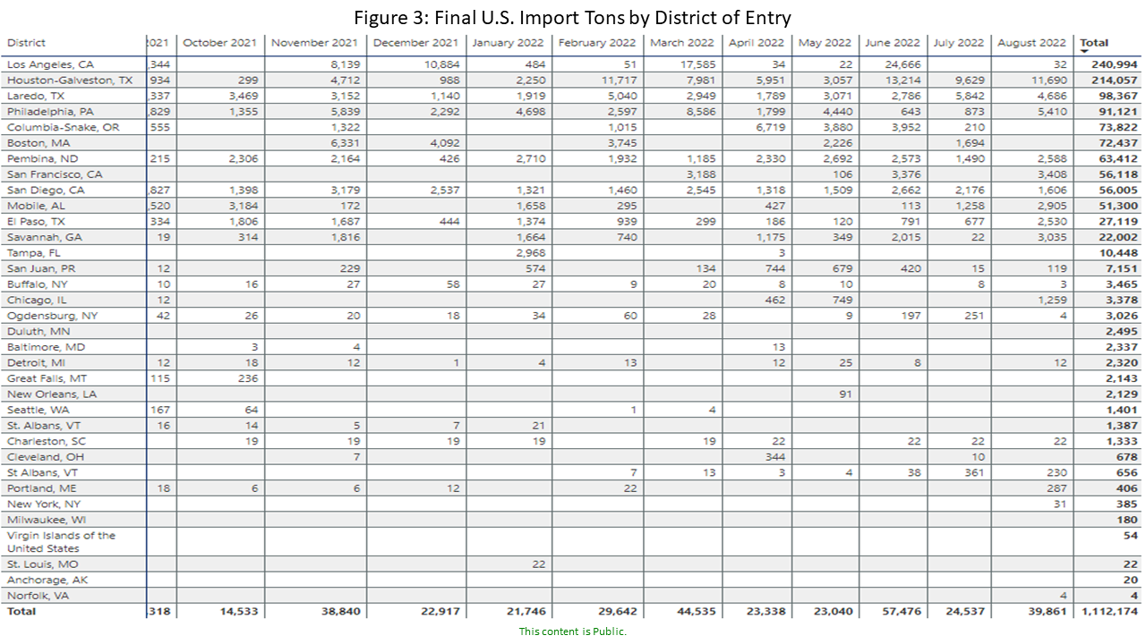The image size is (1146, 644).
Task: Select the February 2022 column header
Action: coord(597,43)
